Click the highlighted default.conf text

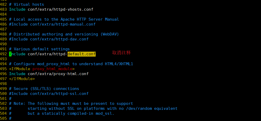point(82,54)
